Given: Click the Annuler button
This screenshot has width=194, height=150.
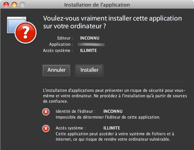Looking at the screenshot, I should [x=56, y=70].
